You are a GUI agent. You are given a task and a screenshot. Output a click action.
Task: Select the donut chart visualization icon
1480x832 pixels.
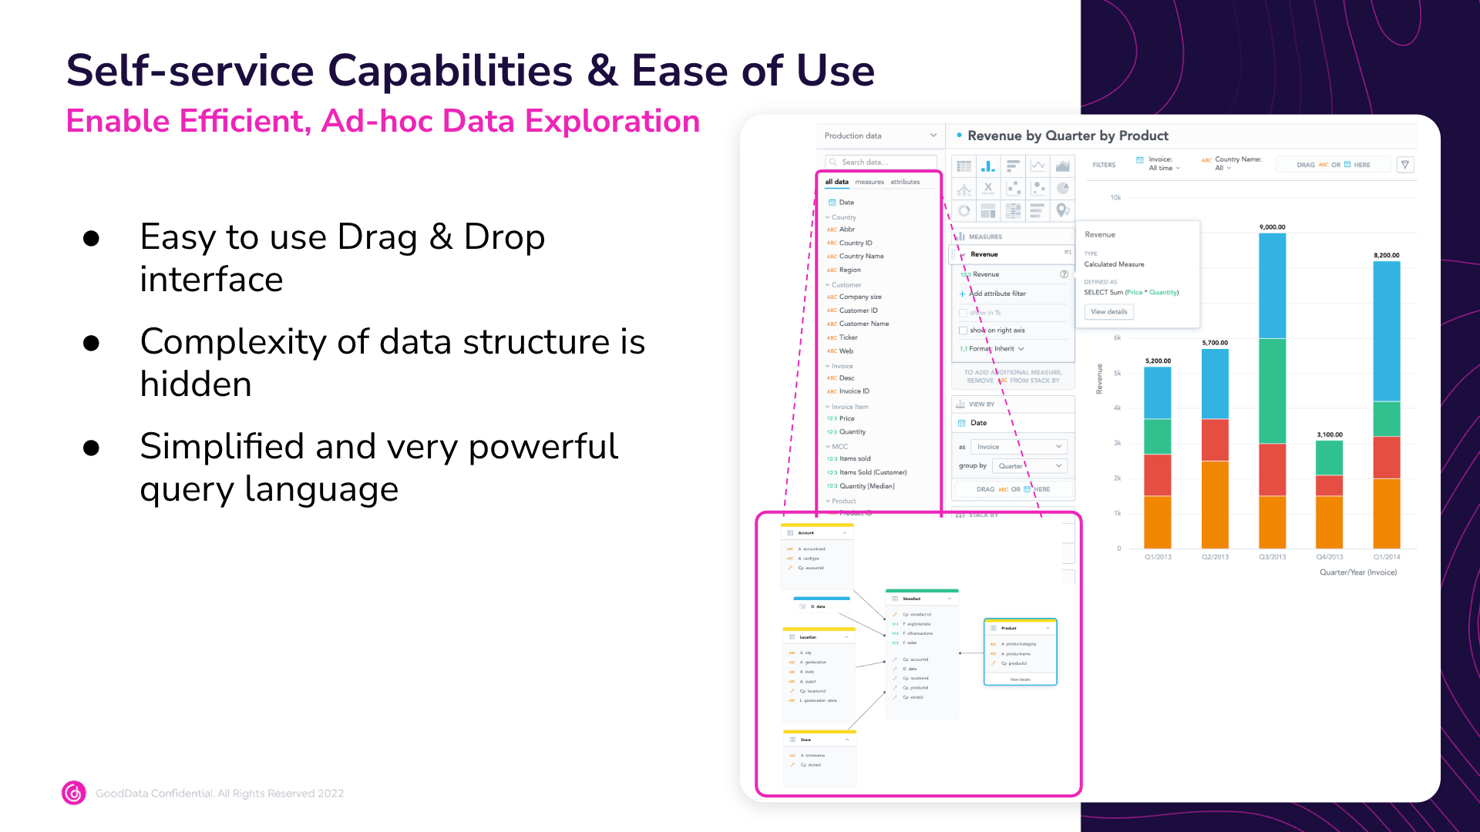click(x=964, y=212)
